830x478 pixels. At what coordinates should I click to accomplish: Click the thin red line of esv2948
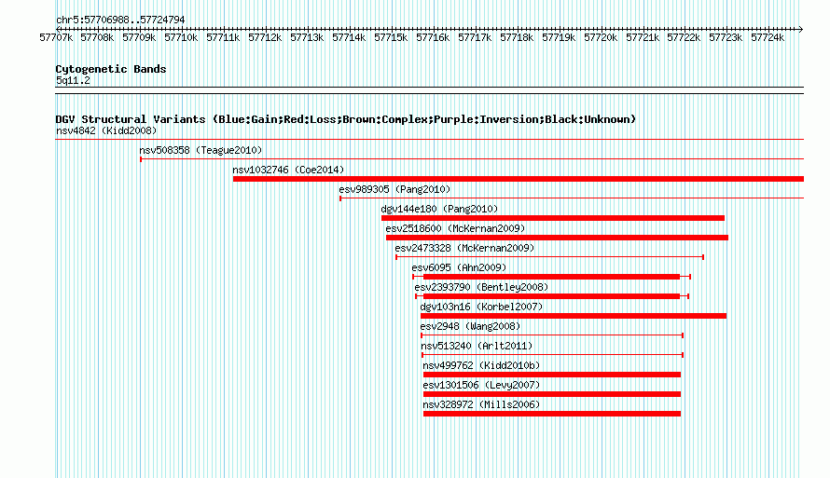click(552, 335)
